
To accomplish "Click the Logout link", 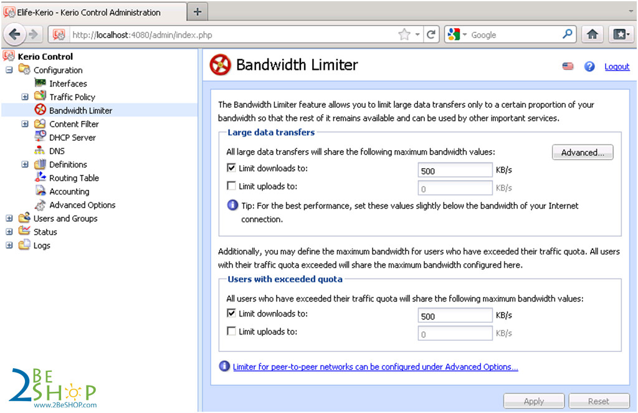I will point(617,66).
